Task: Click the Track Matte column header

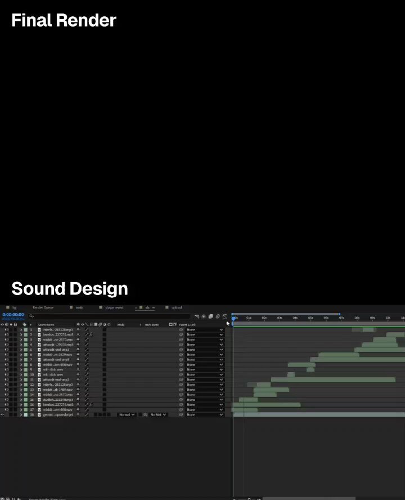Action: pyautogui.click(x=152, y=325)
